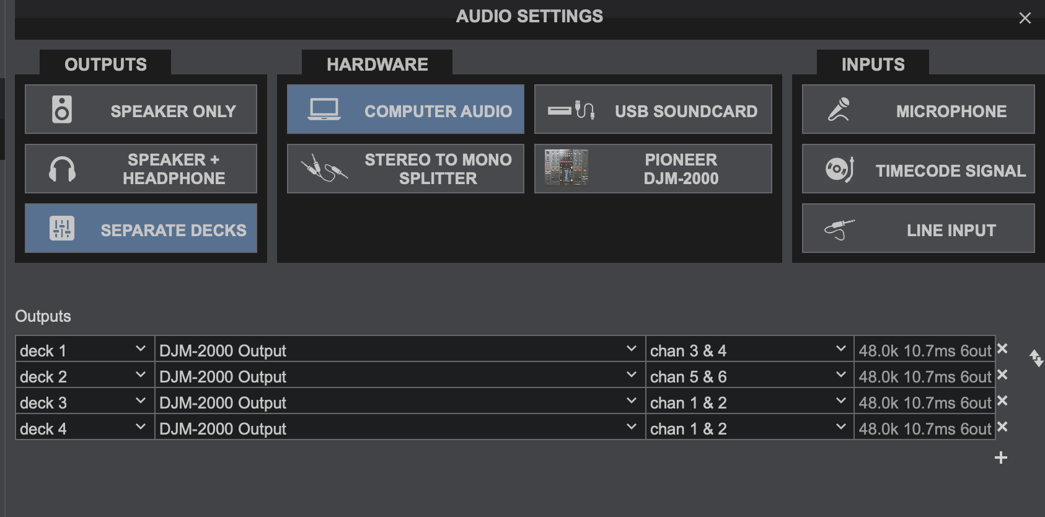Open deck 4 DJM-2000 Output device dropdown
The image size is (1045, 517).
click(400, 427)
